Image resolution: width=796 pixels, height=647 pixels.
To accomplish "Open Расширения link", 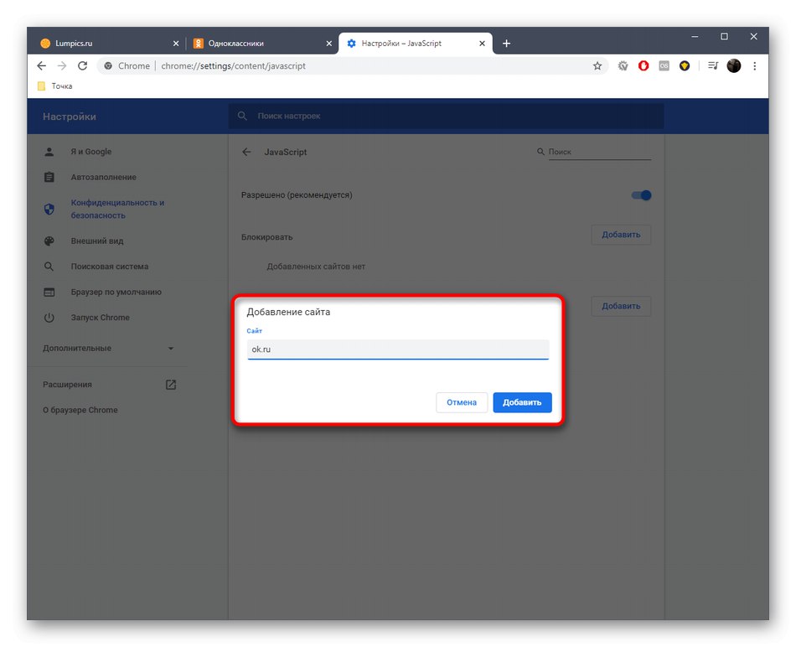I will [x=109, y=385].
